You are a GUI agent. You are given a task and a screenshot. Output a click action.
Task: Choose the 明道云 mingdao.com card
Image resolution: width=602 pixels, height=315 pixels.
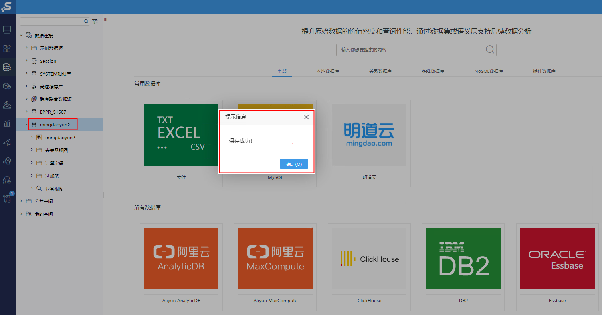click(369, 143)
